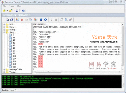The image size is (126, 93).
Task: Click the horizontal scrollbar thumb under the string table
Action: 48,72
